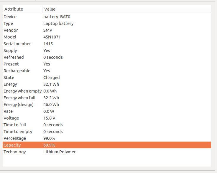Screen dimensions: 217x173
Task: Click the 46.0 Wh design value
Action: click(x=51, y=105)
